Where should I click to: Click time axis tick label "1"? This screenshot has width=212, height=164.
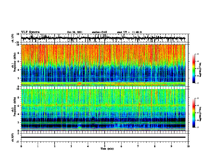pos(38,146)
